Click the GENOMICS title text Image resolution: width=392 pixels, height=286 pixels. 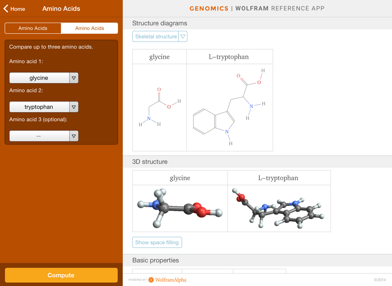(209, 9)
